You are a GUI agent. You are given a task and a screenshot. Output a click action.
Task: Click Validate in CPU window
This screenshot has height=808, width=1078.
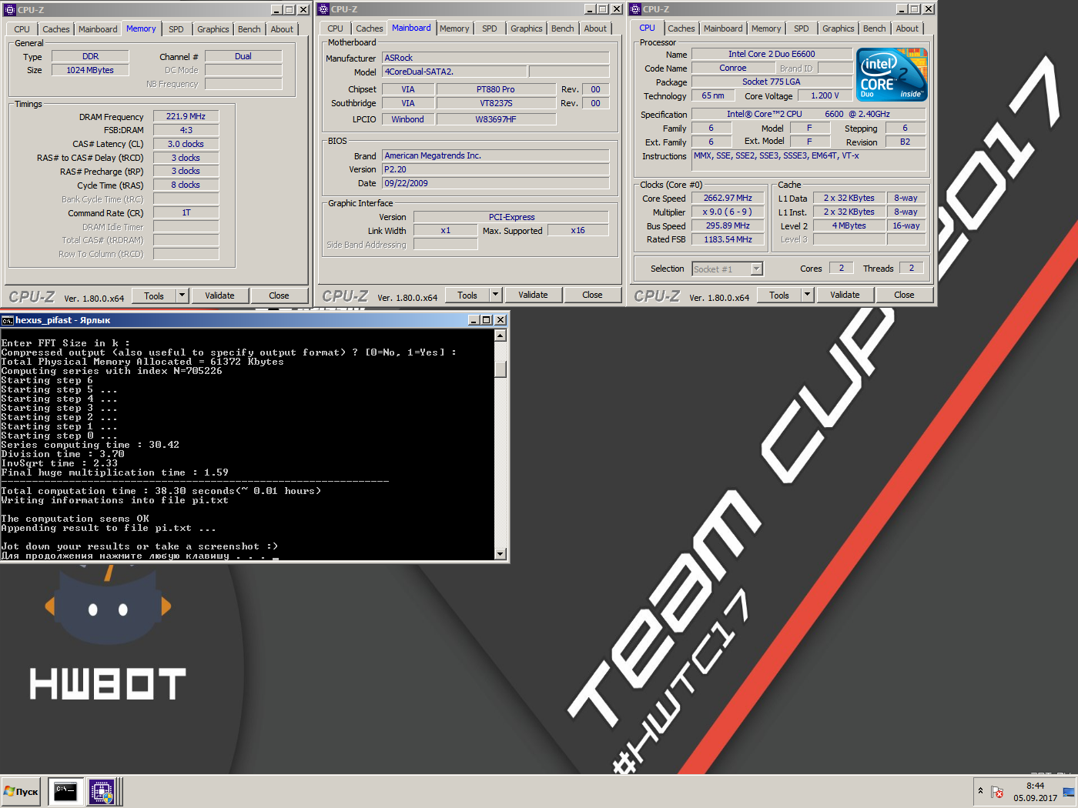click(845, 295)
